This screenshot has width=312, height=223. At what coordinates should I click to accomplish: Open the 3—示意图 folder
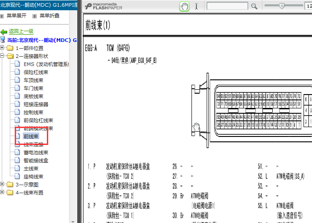[27, 185]
